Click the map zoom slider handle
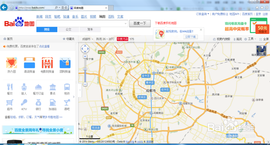 85,69
